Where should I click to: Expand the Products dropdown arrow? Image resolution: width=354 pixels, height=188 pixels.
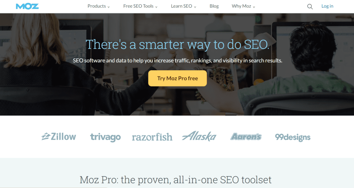[x=109, y=7]
